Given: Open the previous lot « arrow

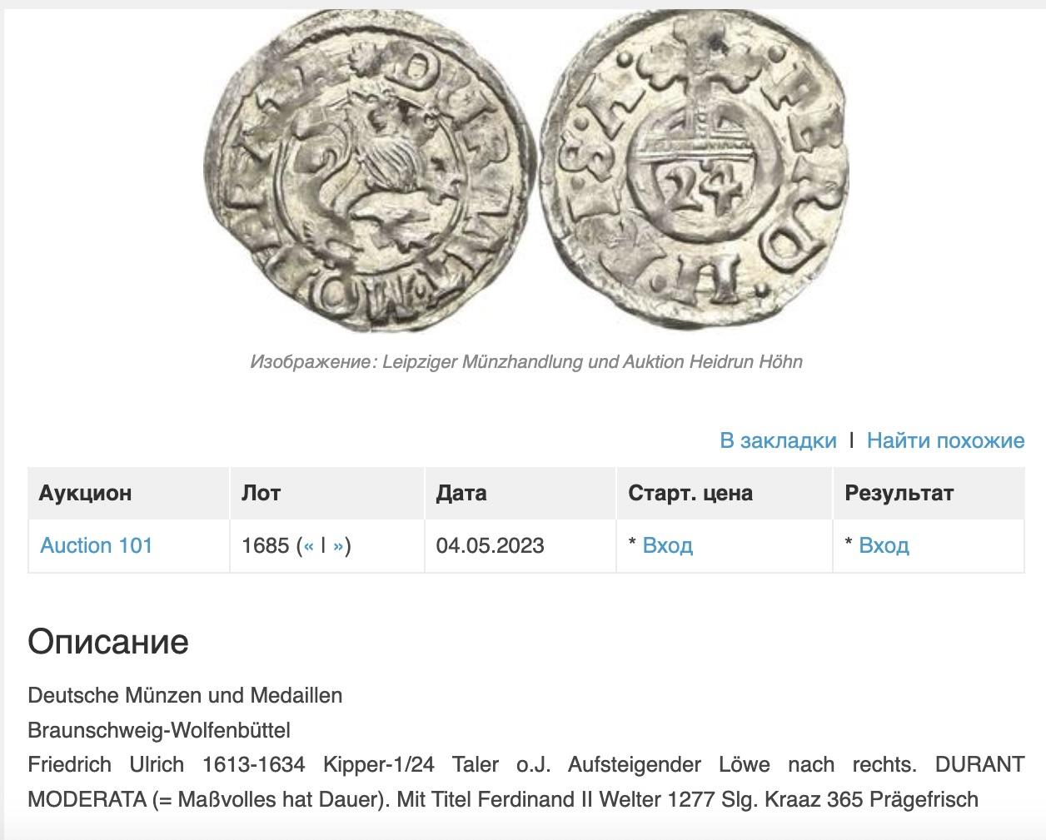Looking at the screenshot, I should [x=308, y=546].
